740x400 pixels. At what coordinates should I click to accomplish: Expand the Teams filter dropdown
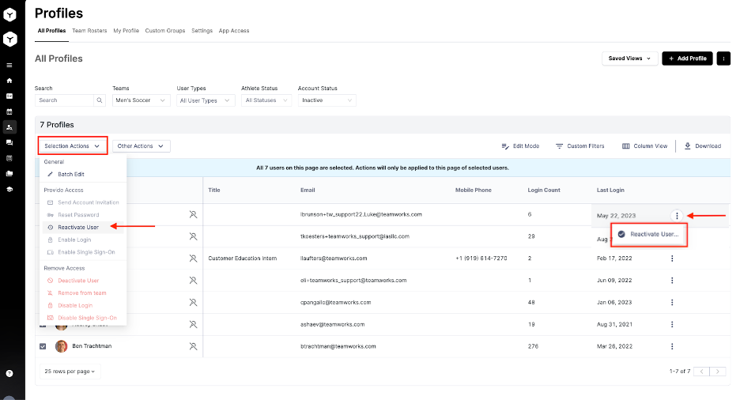[141, 100]
